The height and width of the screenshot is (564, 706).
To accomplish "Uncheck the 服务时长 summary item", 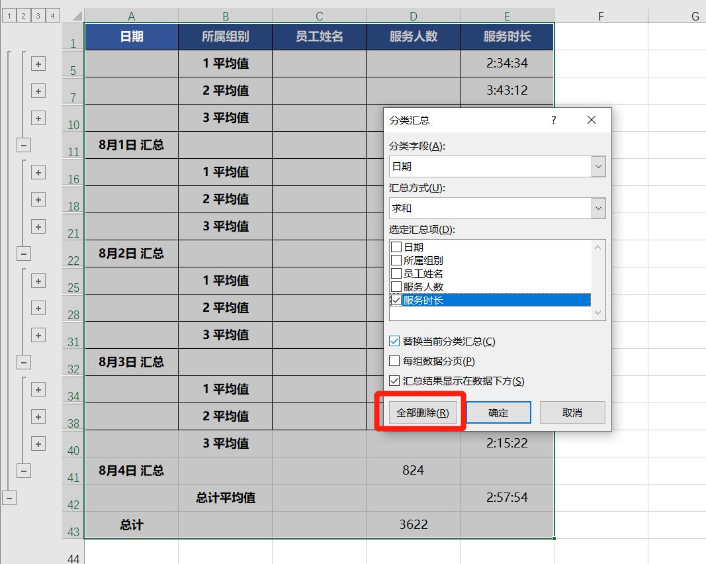I will (x=396, y=299).
